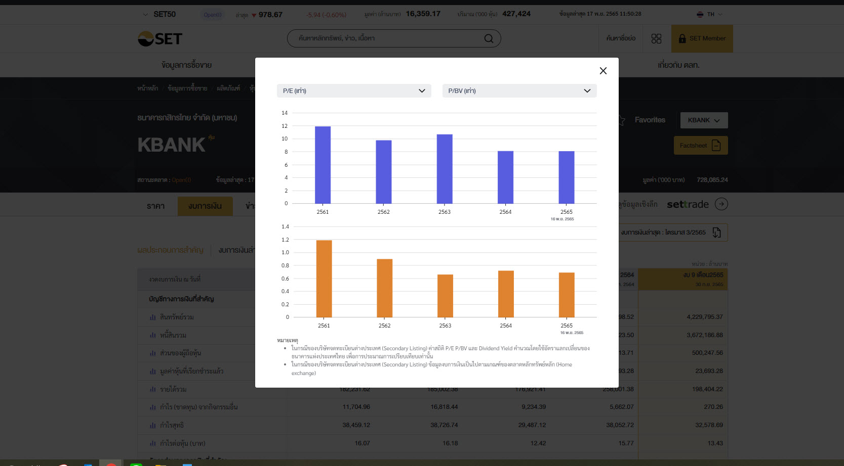Click chart icon beside รายได้รวม

[x=152, y=390]
